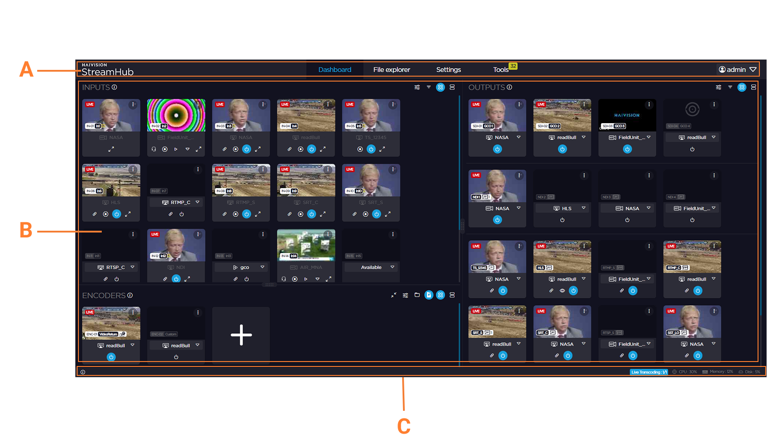Expand the RTMP_C source dropdown on IN-07
This screenshot has height=448, width=767.
click(197, 202)
